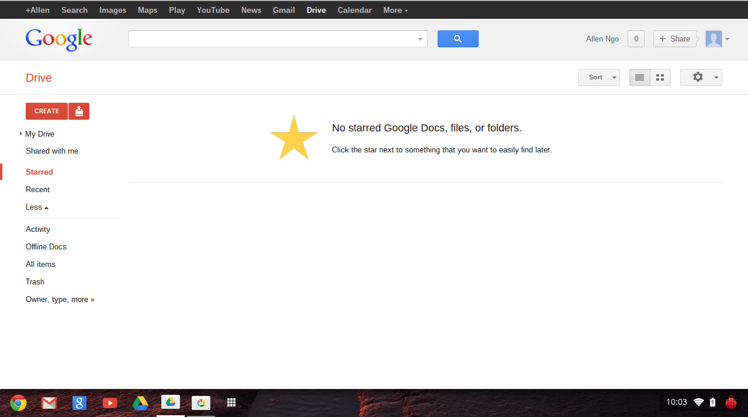The height and width of the screenshot is (417, 748).
Task: Click Owner, type, more » link
Action: coord(60,300)
